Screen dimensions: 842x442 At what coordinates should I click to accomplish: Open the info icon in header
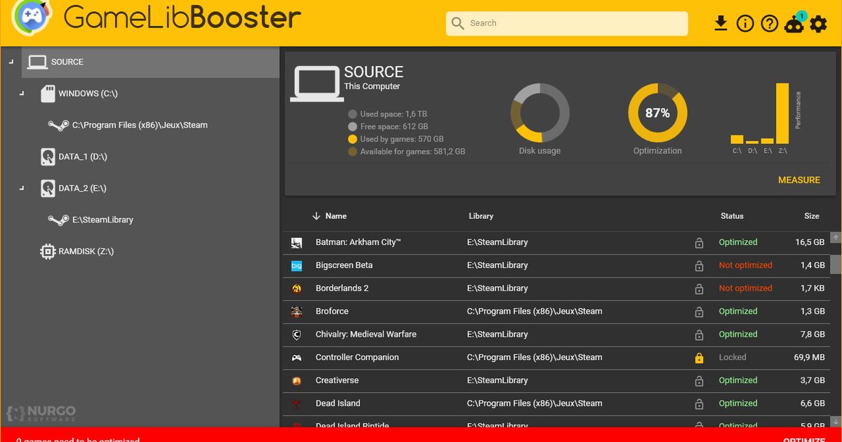745,23
